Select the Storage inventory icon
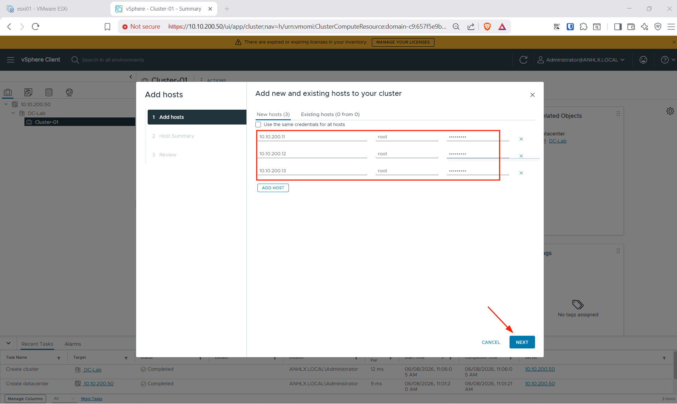 49,92
